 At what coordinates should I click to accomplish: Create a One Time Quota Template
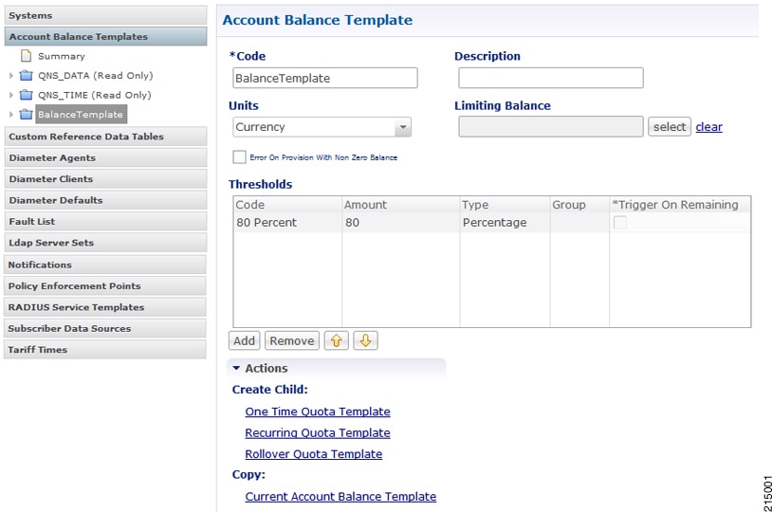point(318,411)
